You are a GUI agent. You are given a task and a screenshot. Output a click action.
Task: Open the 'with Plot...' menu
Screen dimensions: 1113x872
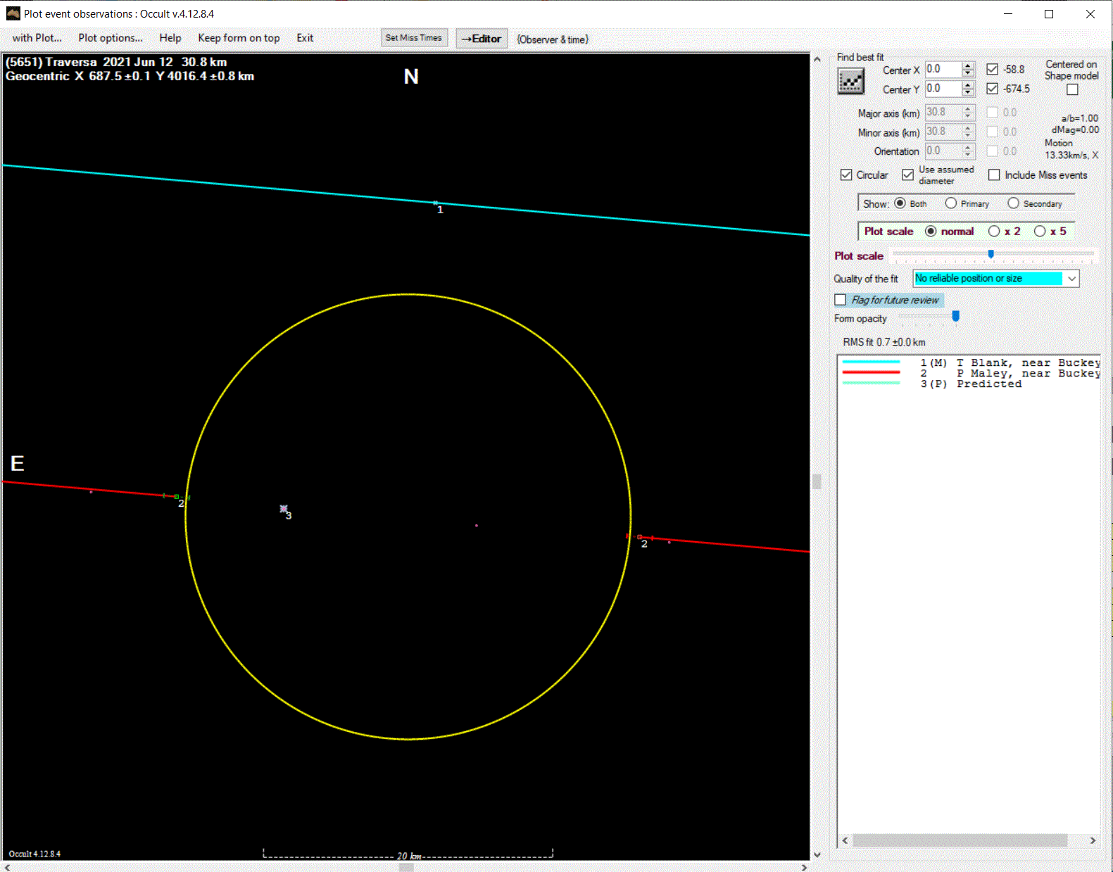pos(37,38)
